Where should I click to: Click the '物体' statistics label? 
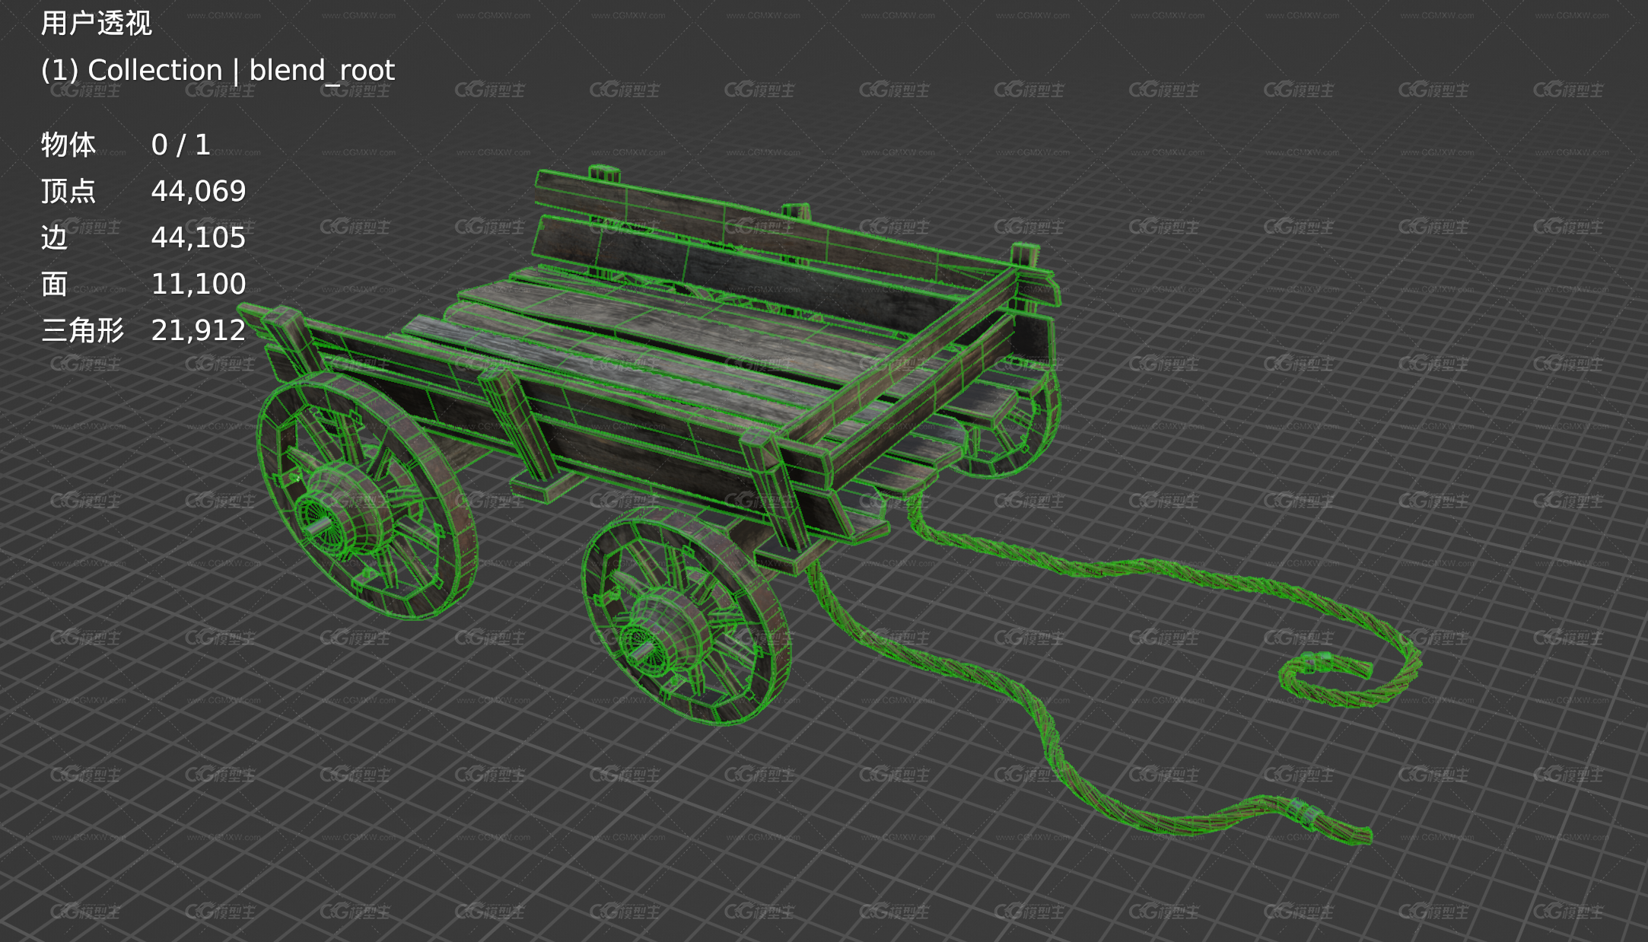coord(68,145)
